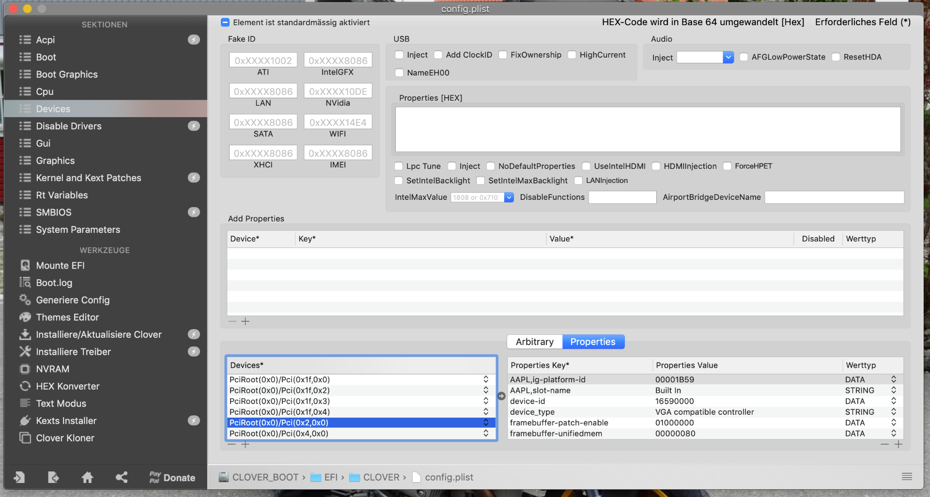This screenshot has width=930, height=497.
Task: Click the list view icon at bottom right
Action: pyautogui.click(x=907, y=477)
